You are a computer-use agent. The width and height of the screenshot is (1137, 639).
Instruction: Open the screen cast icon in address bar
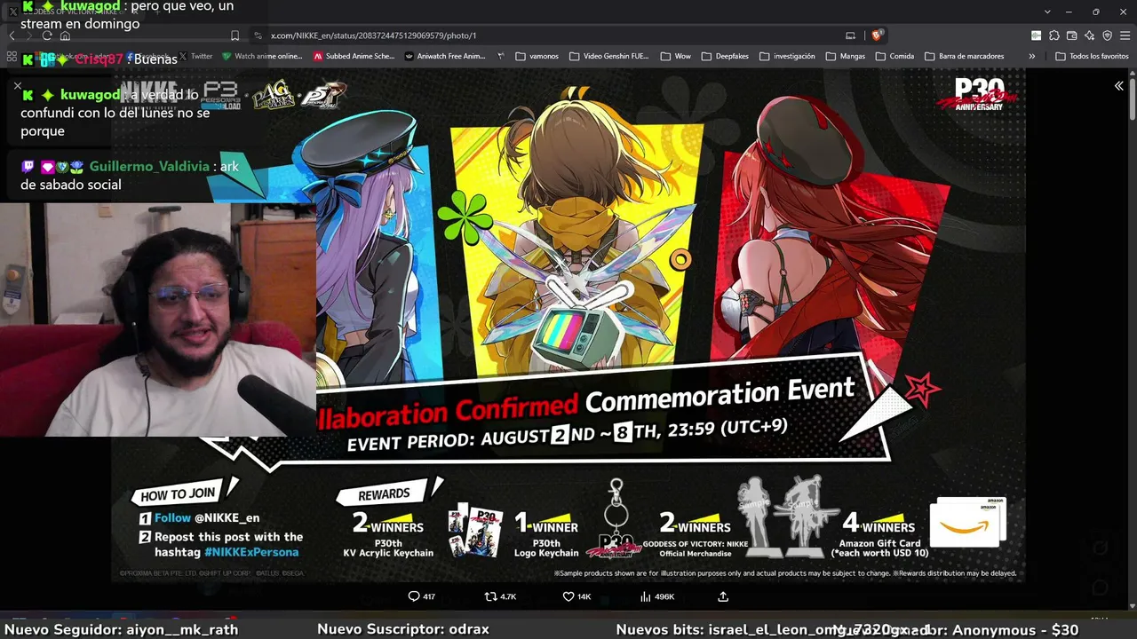coord(850,35)
